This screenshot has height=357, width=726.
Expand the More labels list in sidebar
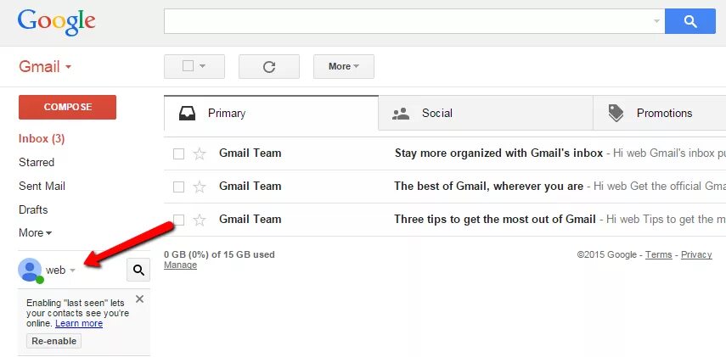click(35, 232)
